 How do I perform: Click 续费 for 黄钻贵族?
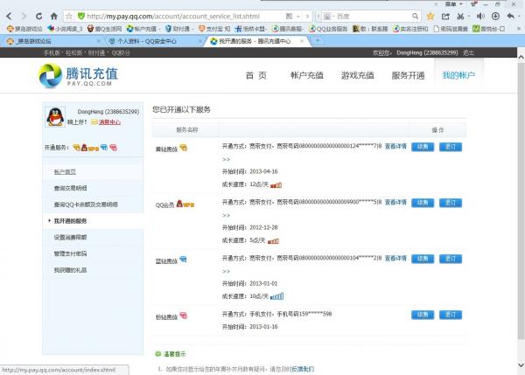[x=423, y=147]
